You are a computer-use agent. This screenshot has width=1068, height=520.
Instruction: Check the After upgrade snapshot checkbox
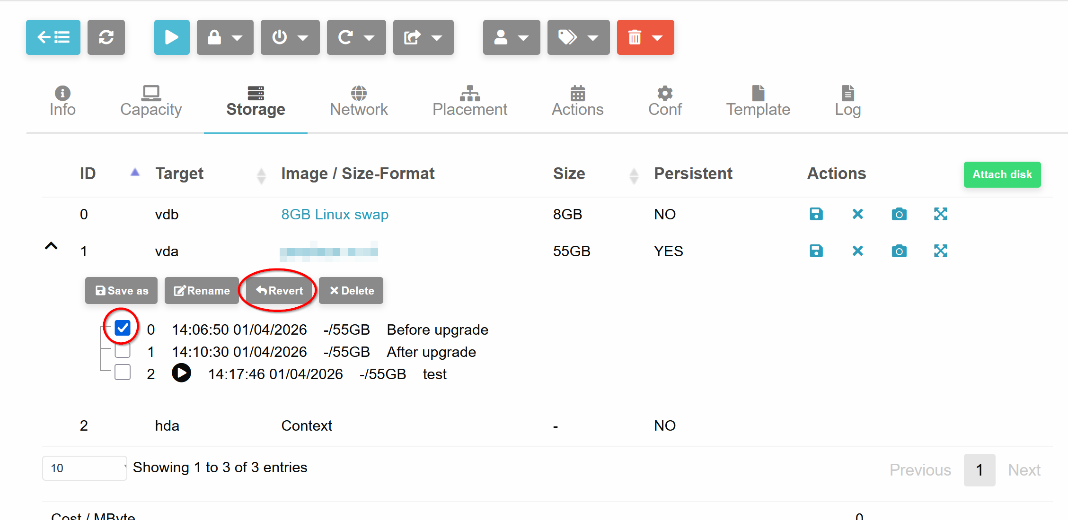(x=123, y=350)
